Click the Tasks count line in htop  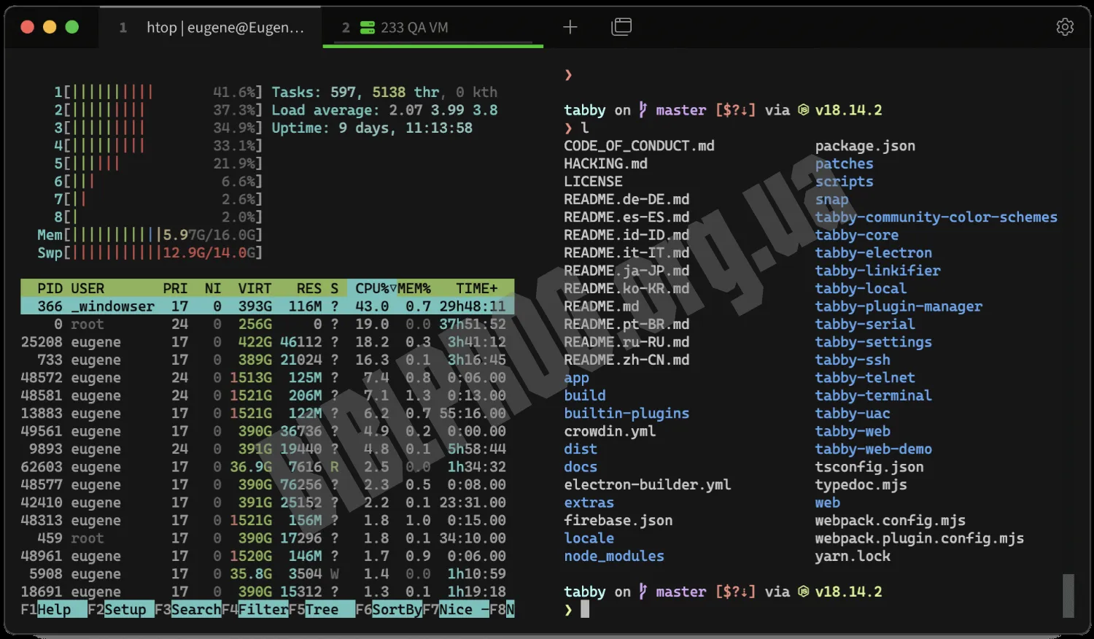point(385,92)
